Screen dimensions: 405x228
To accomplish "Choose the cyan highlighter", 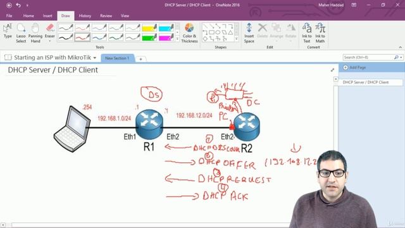I will [166, 27].
